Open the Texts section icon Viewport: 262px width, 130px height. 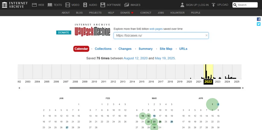point(50,5)
